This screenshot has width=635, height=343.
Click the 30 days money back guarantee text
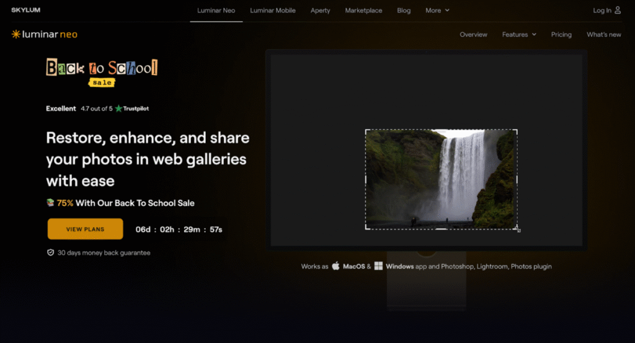click(104, 252)
